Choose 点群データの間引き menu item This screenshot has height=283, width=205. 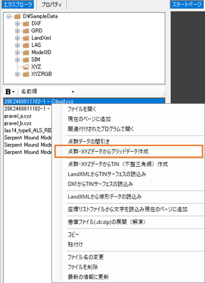pos(89,141)
